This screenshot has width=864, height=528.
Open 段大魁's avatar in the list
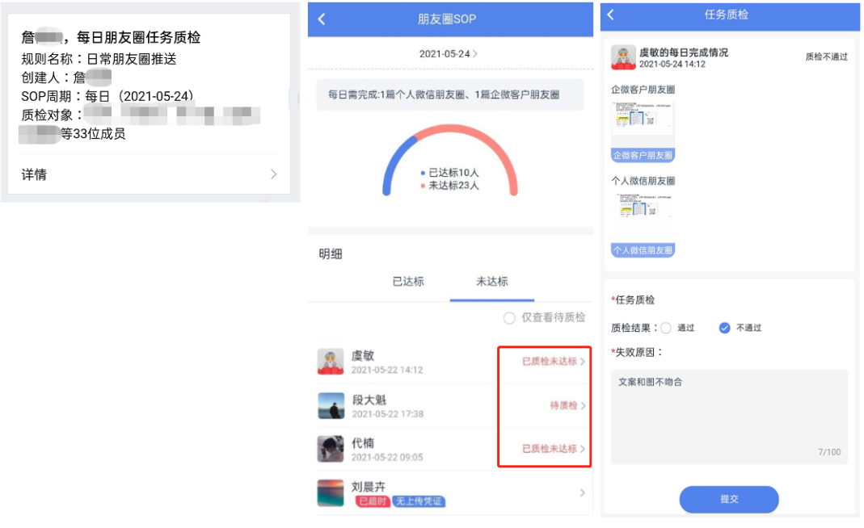point(331,406)
